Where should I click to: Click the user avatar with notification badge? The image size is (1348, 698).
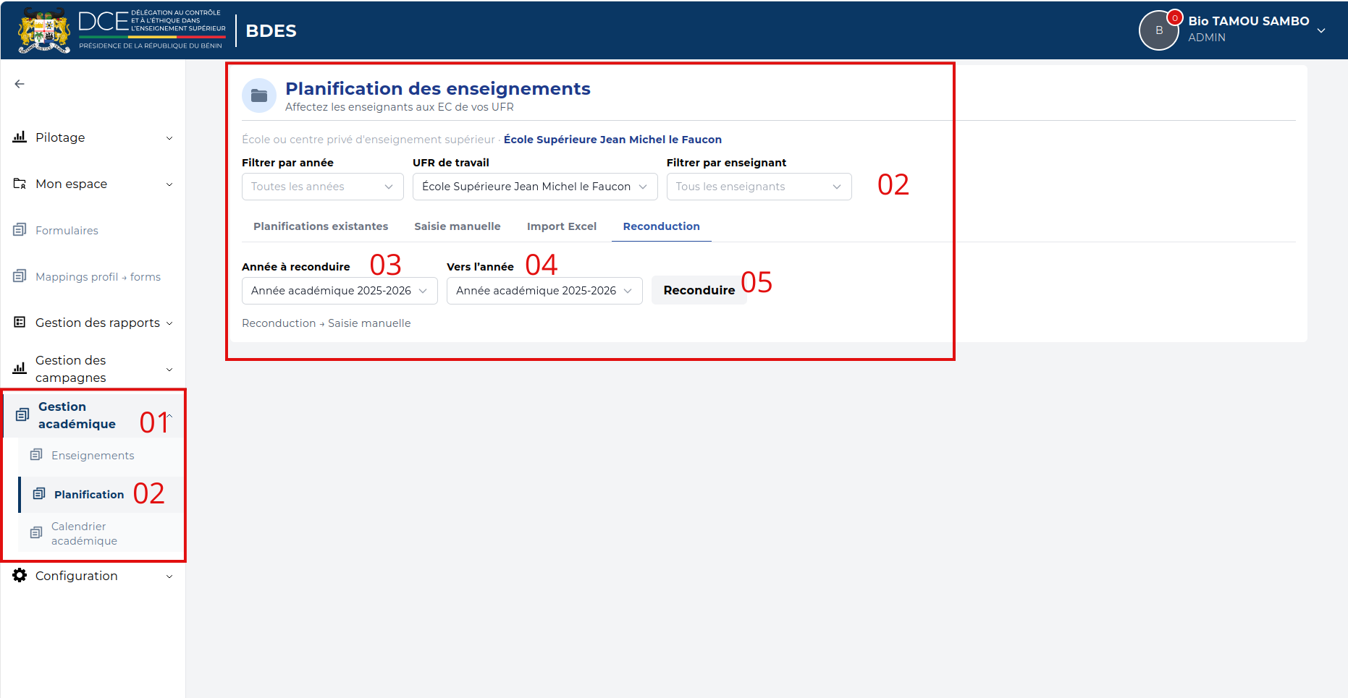click(x=1159, y=30)
